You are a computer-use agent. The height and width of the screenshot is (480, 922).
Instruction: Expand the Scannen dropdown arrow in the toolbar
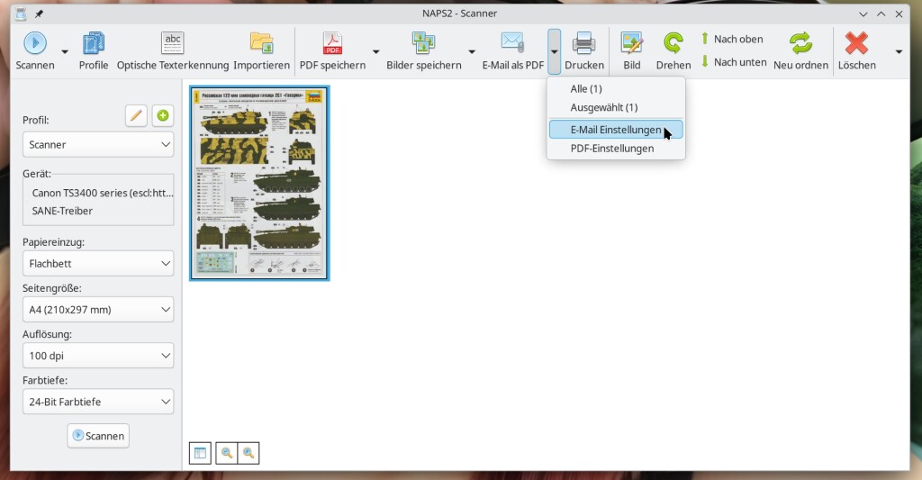65,51
